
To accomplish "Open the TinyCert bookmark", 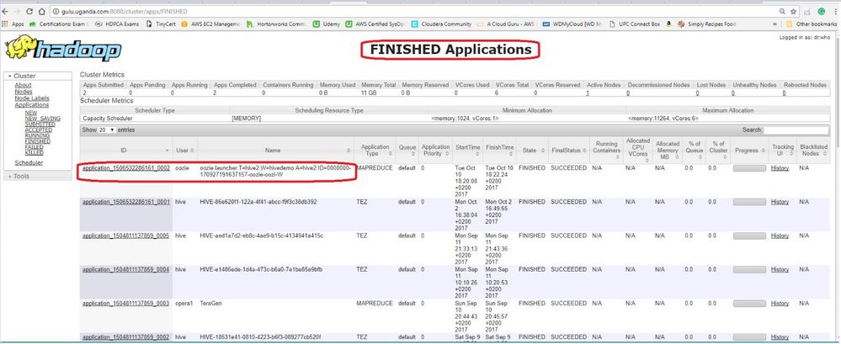I will tap(160, 24).
